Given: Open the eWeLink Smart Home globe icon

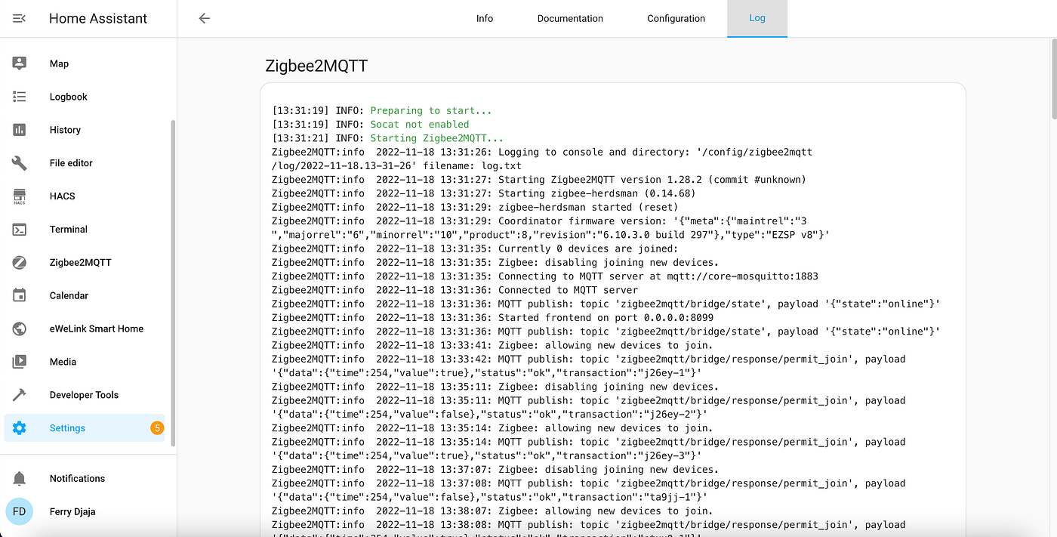Looking at the screenshot, I should click(20, 329).
